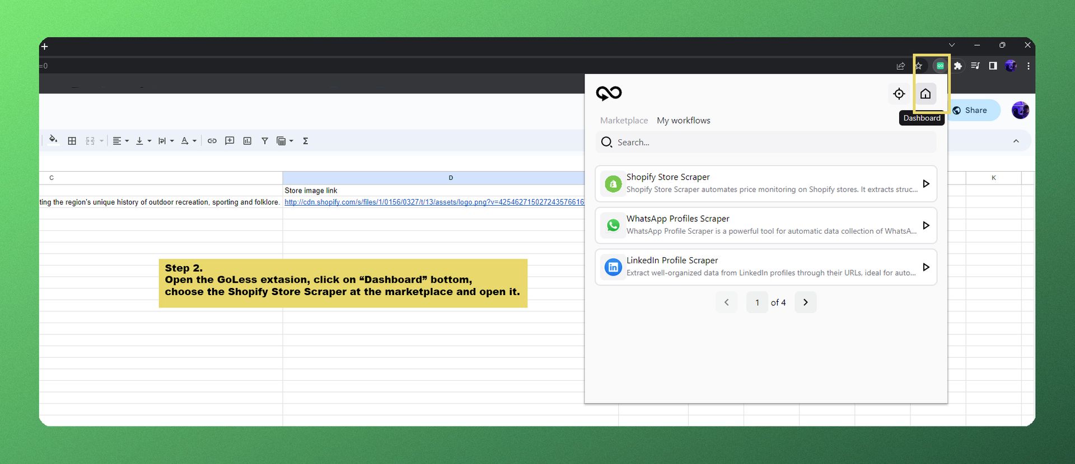Open the Chrome three-dot menu
The image size is (1075, 464).
point(1029,66)
